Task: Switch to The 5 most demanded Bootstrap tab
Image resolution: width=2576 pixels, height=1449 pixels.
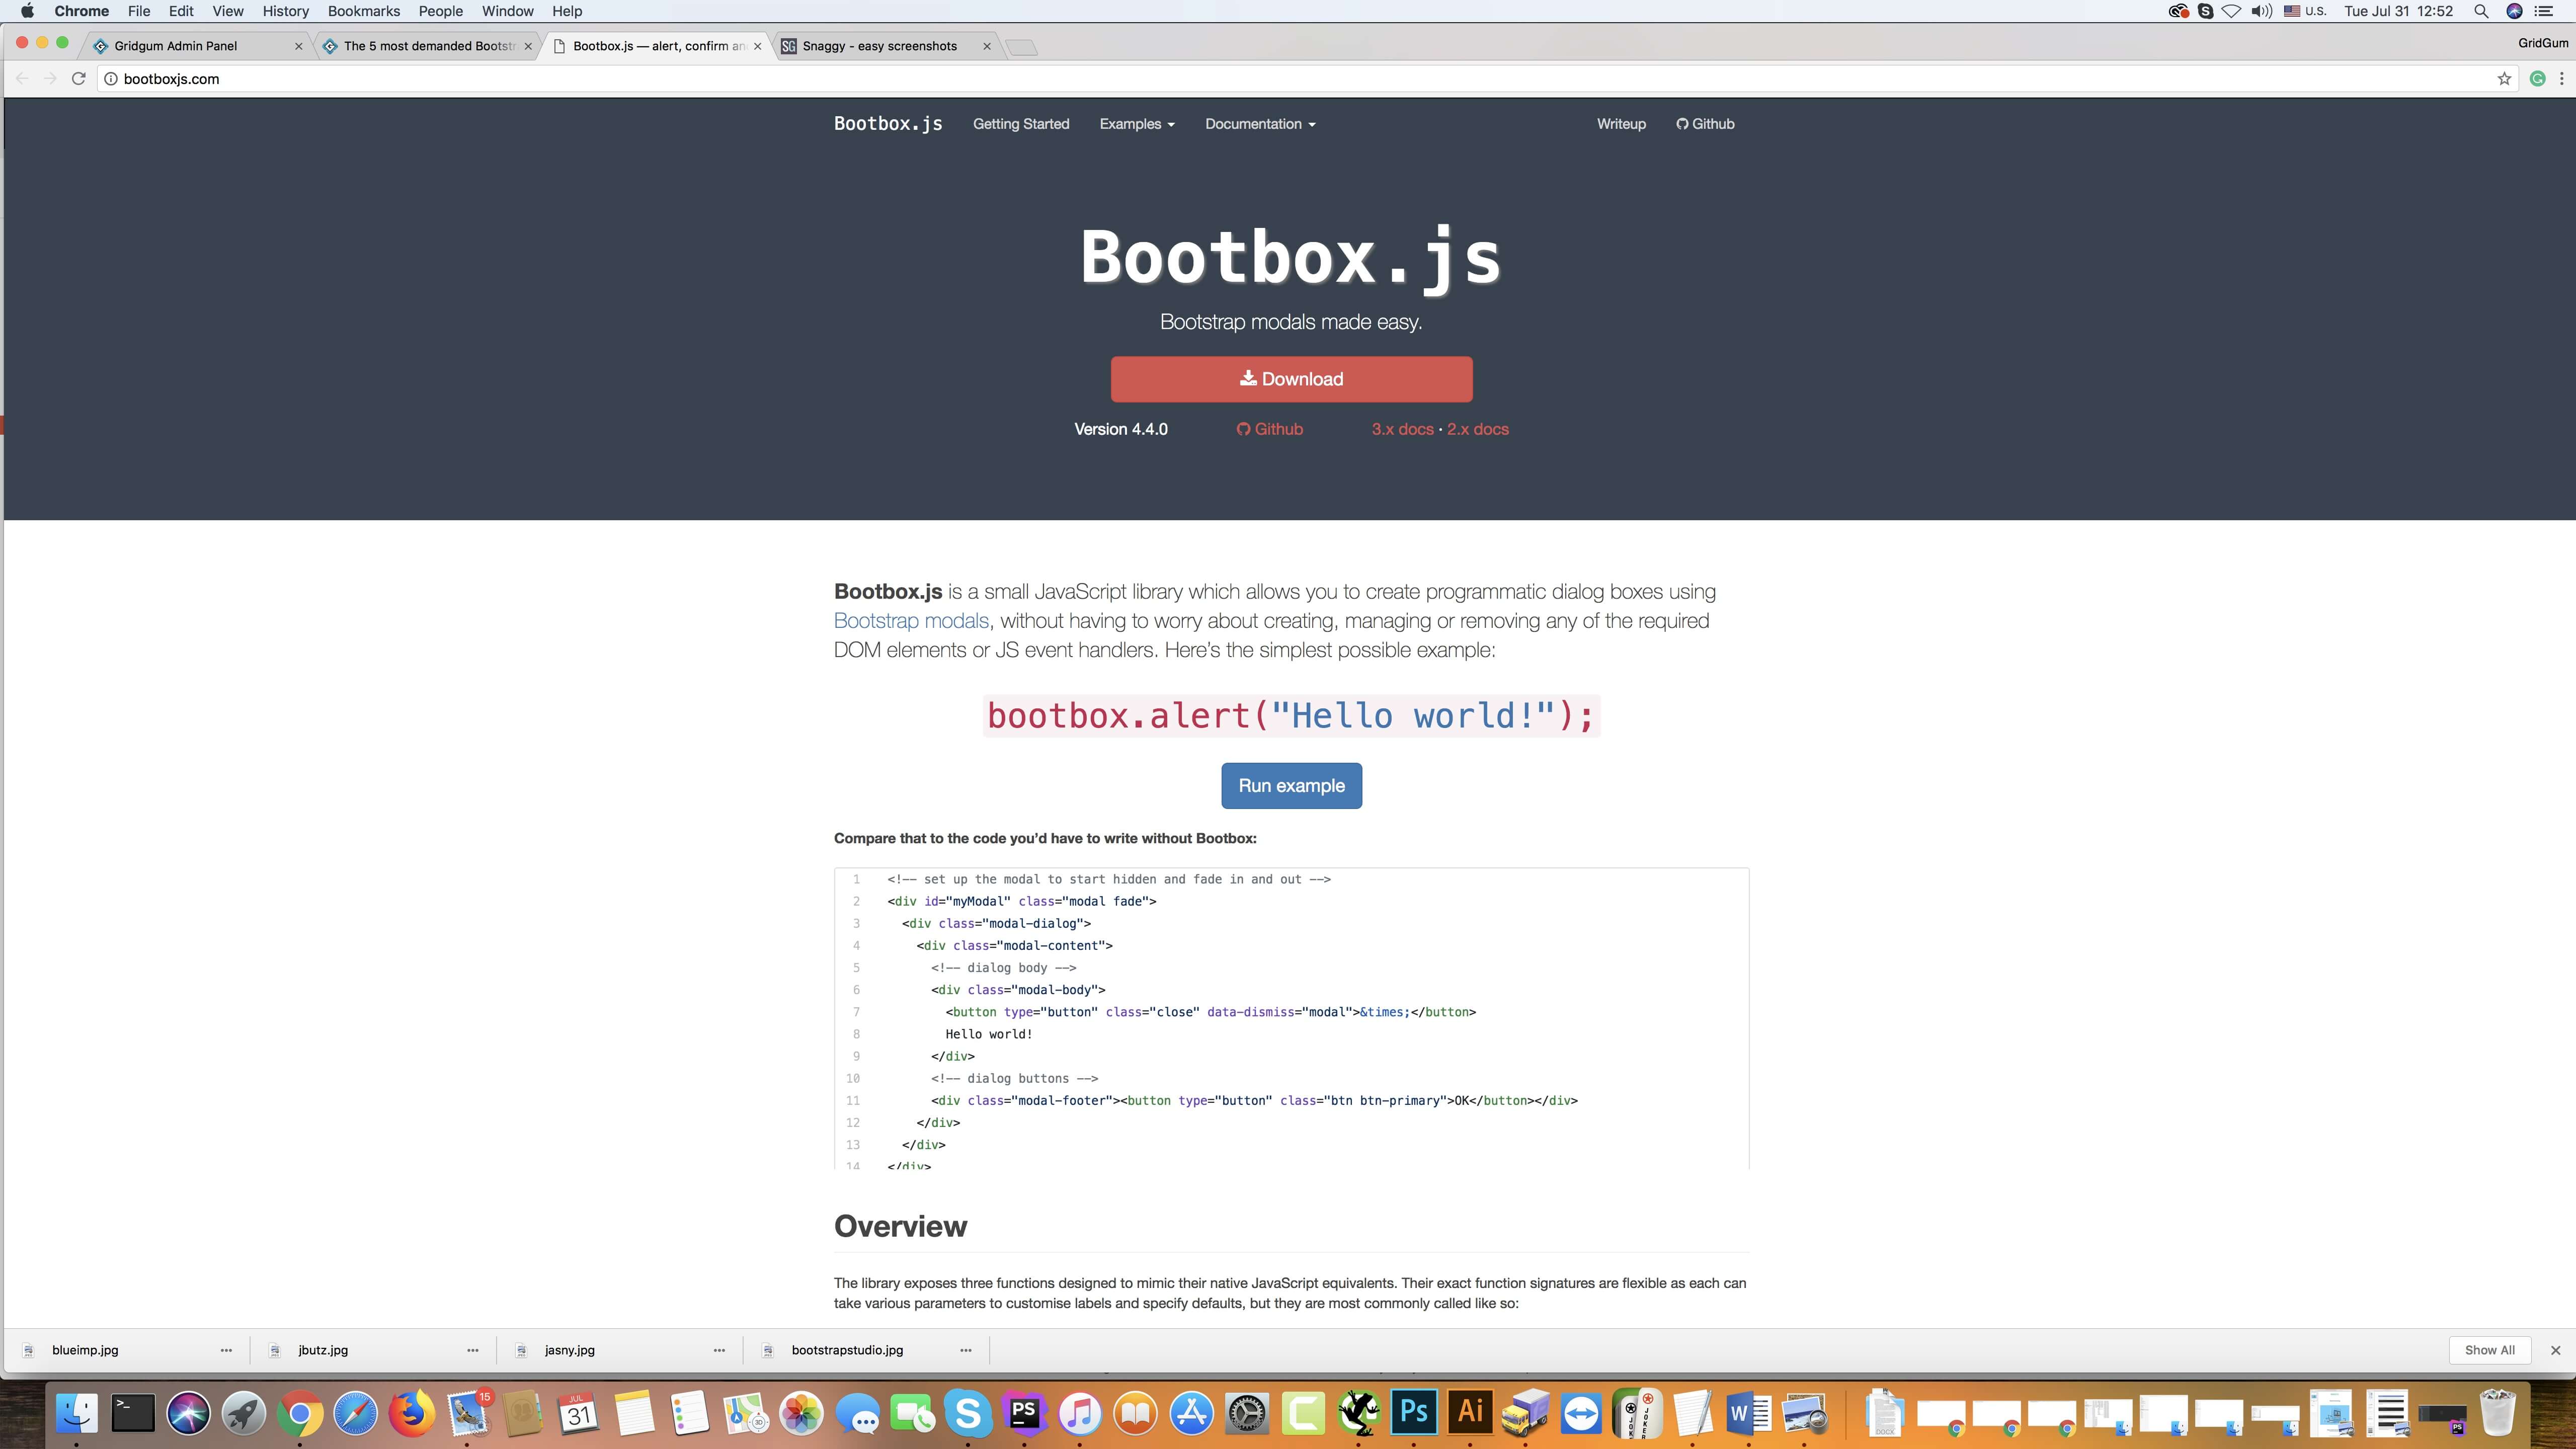Action: (429, 46)
